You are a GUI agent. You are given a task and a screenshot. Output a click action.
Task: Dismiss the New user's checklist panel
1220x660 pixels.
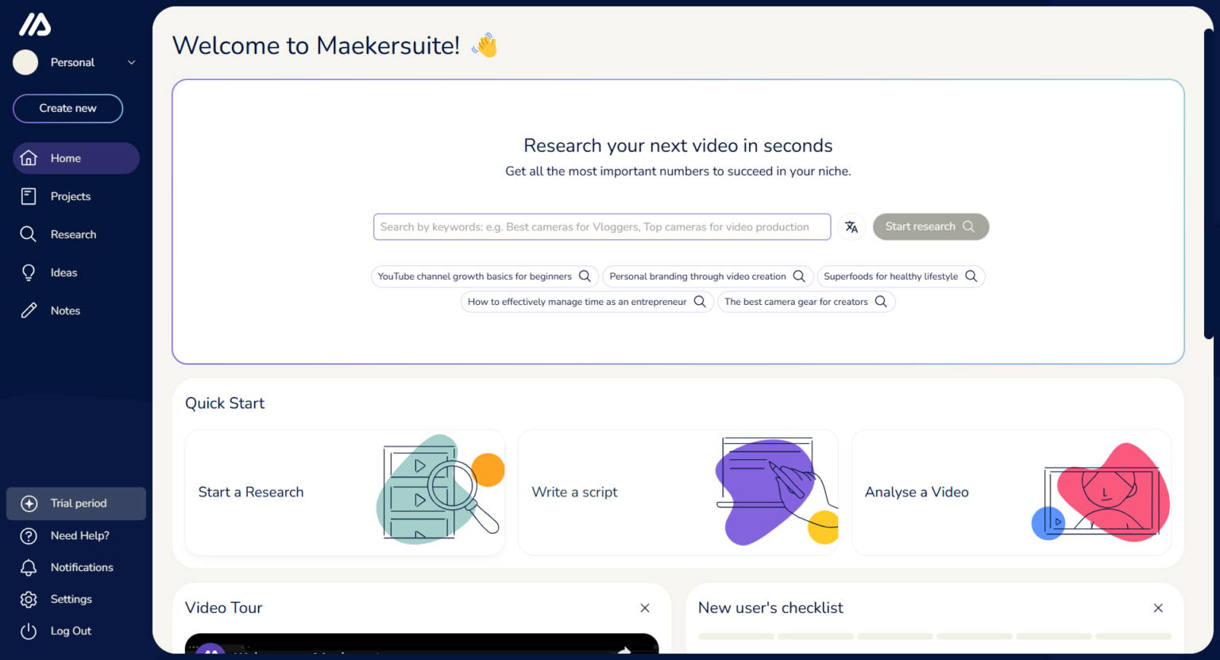click(1158, 608)
